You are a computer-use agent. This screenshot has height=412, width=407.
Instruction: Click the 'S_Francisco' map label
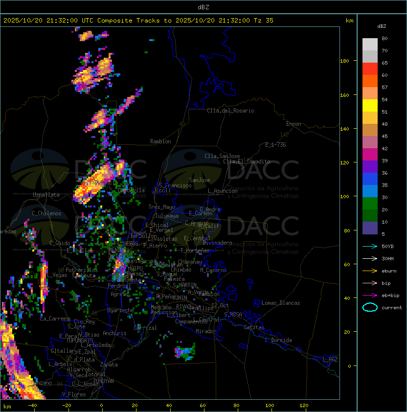coord(175,186)
